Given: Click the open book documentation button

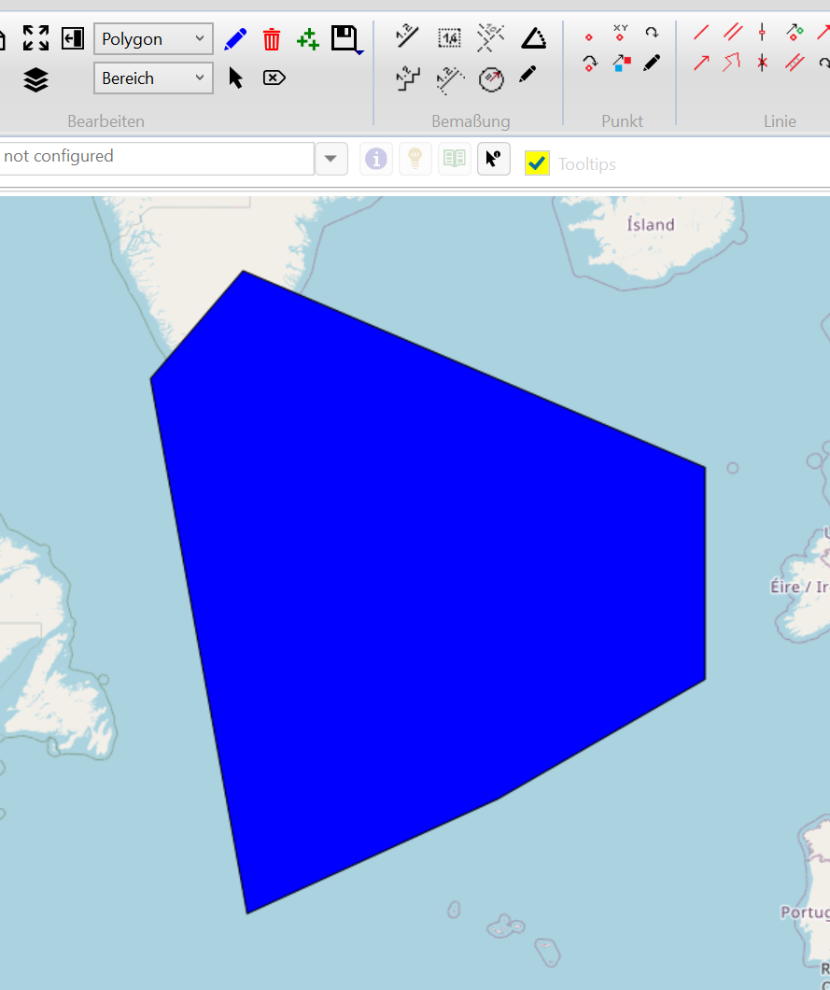Looking at the screenshot, I should click(x=455, y=159).
